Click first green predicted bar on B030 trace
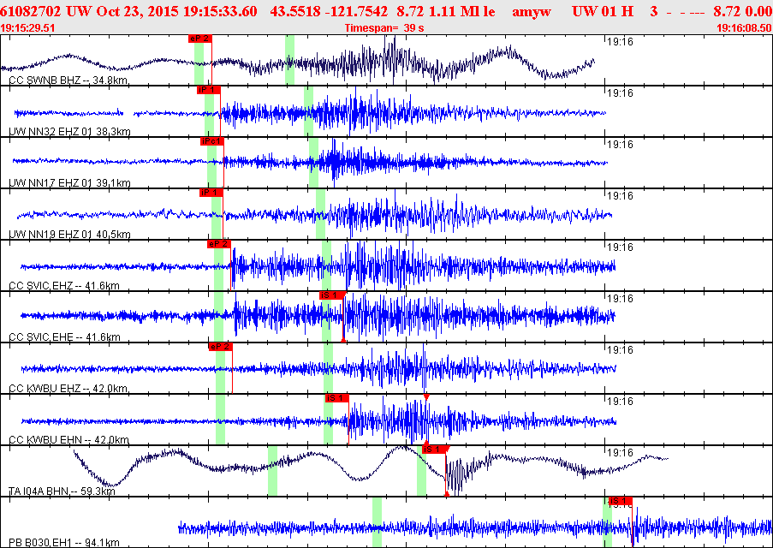 coord(378,522)
